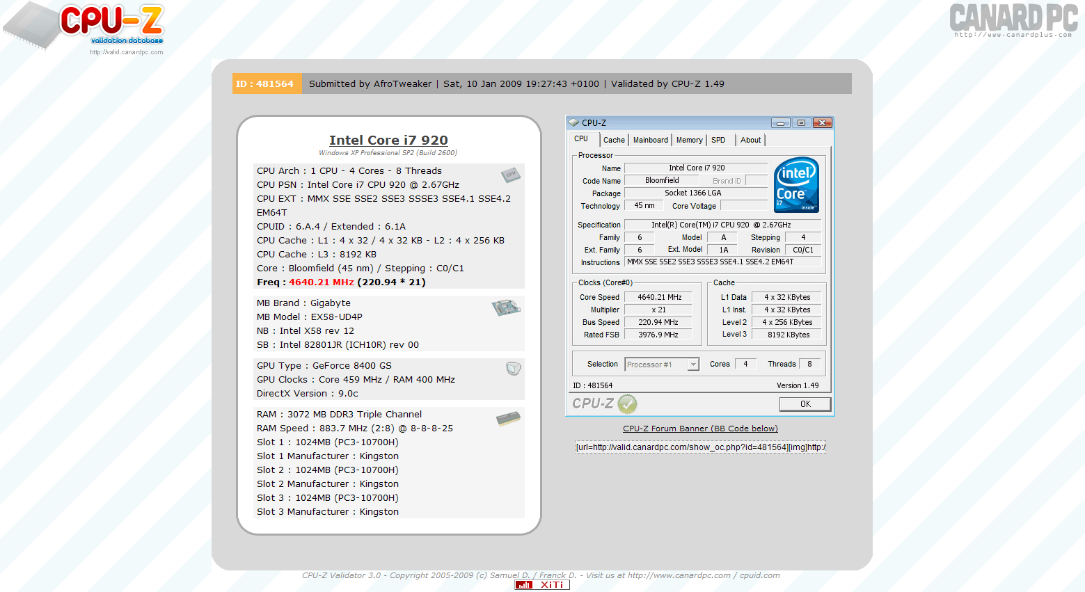Click the Slot 1 Manufacturer Kingston line
The height and width of the screenshot is (592, 1085).
328,456
